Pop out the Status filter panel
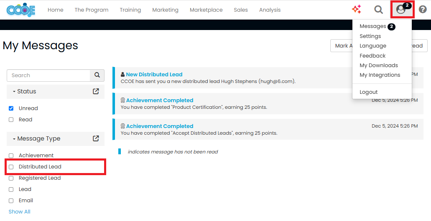 point(96,91)
